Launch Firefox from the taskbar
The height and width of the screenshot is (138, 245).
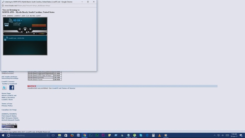click(72, 135)
